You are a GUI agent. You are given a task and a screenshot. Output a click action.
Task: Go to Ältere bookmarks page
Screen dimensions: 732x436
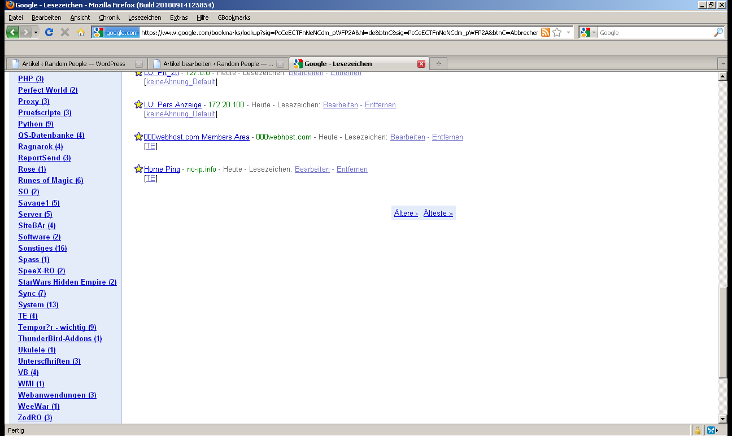[x=406, y=213]
